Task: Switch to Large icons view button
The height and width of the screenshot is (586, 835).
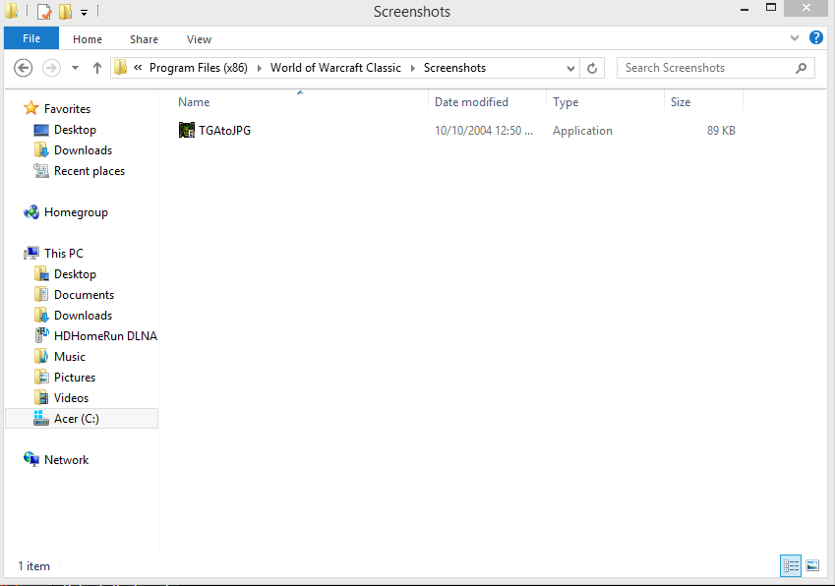Action: [812, 565]
